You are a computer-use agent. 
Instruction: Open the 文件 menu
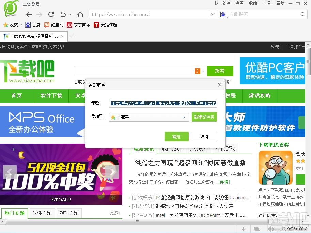coord(226,3)
